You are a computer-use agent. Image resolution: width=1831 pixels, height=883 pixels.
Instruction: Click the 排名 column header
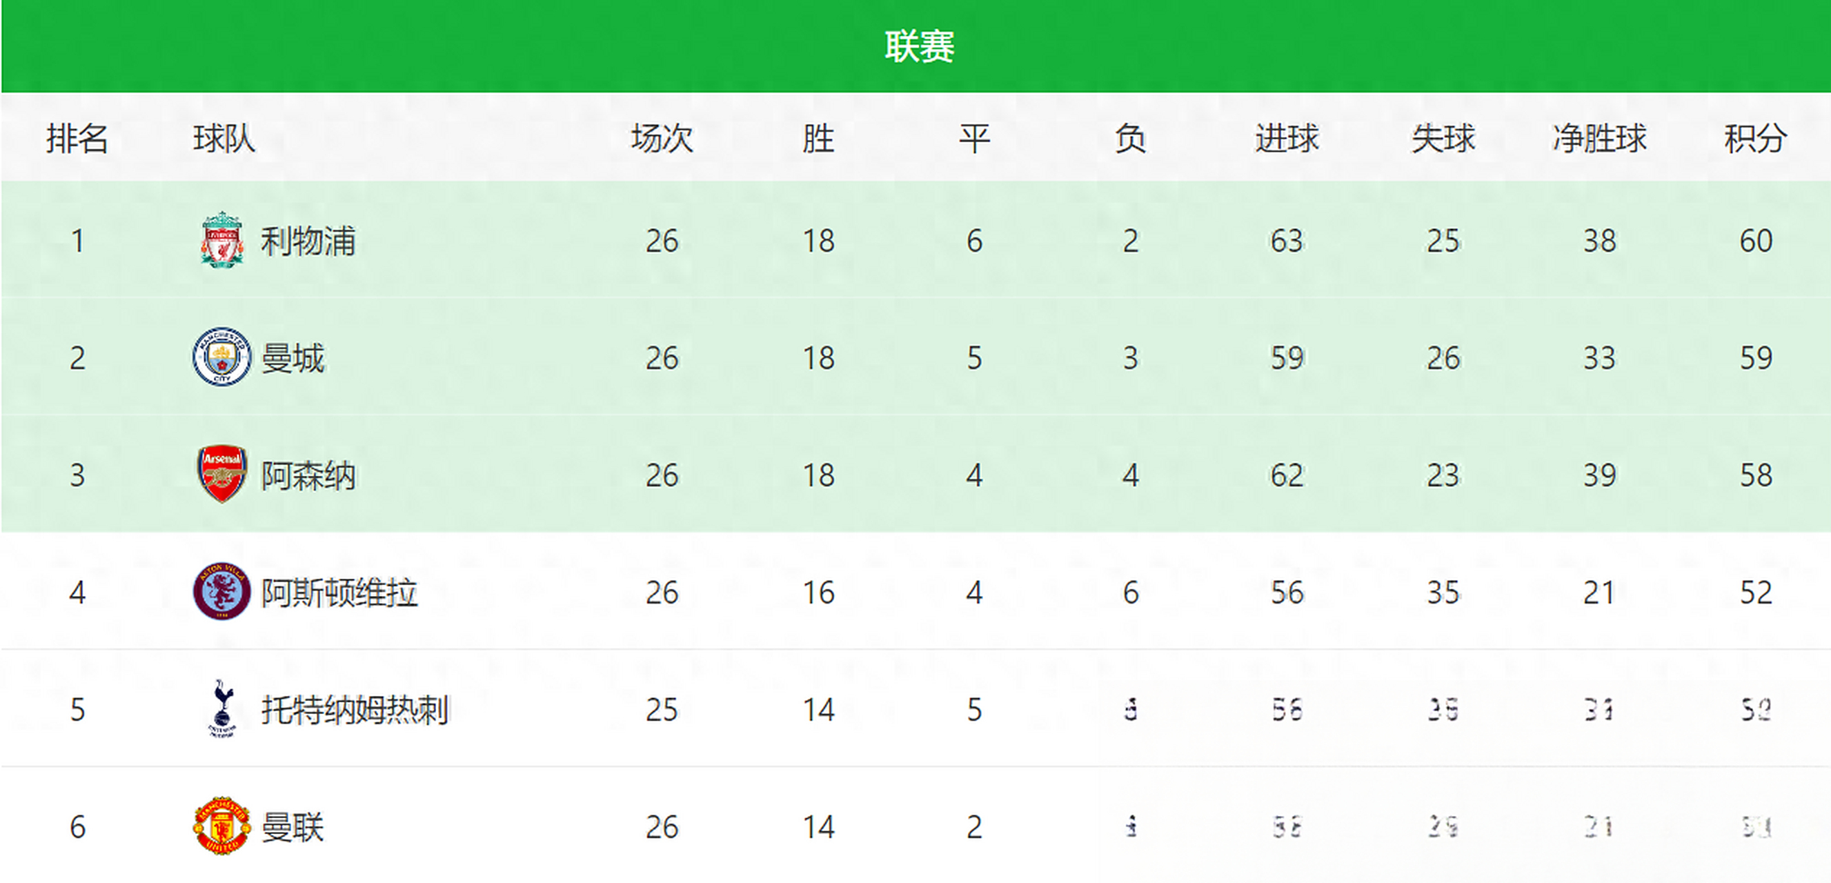(77, 138)
